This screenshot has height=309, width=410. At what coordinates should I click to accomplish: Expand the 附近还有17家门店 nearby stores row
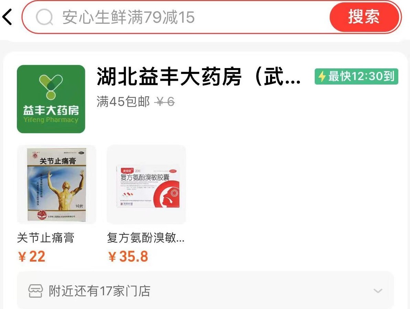coord(205,290)
